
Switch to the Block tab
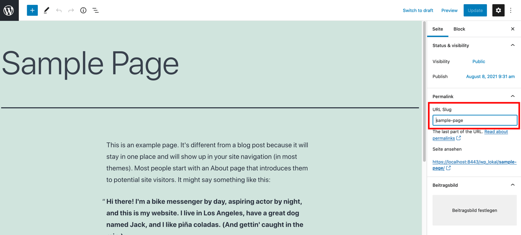pos(459,29)
